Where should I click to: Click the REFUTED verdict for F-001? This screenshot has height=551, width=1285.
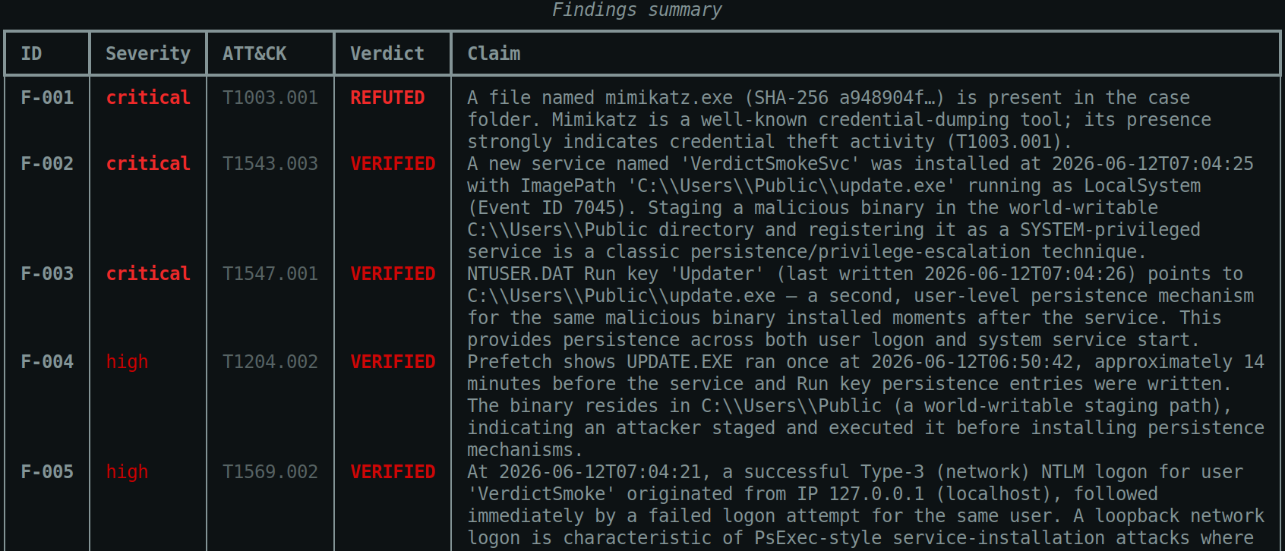387,98
